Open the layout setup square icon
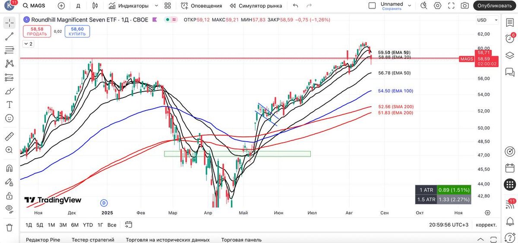Screen dimensions: 518x243 pos(372,6)
